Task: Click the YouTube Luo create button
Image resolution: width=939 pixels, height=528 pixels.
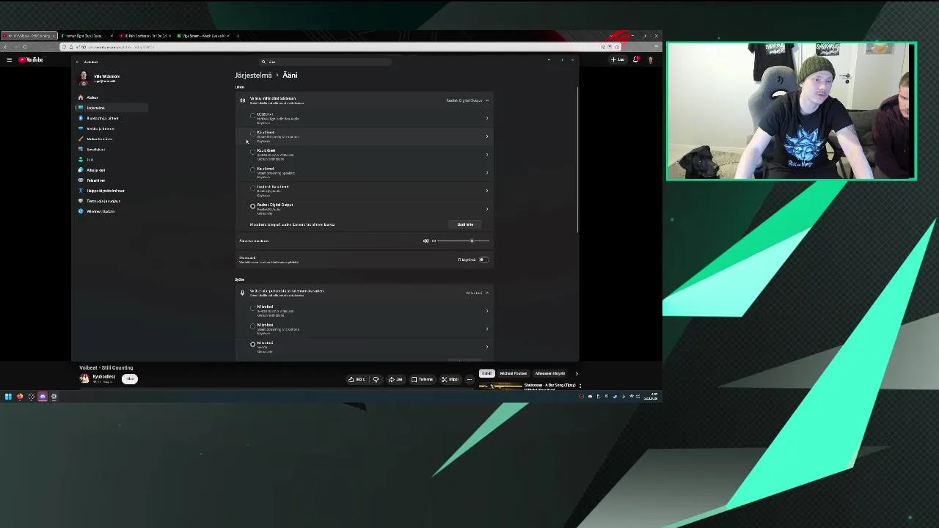Action: point(618,59)
